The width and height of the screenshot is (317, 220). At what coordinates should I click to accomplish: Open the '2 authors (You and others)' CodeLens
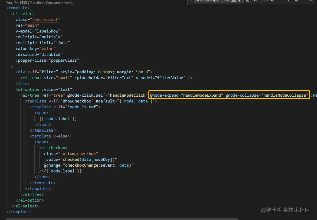click(x=51, y=3)
